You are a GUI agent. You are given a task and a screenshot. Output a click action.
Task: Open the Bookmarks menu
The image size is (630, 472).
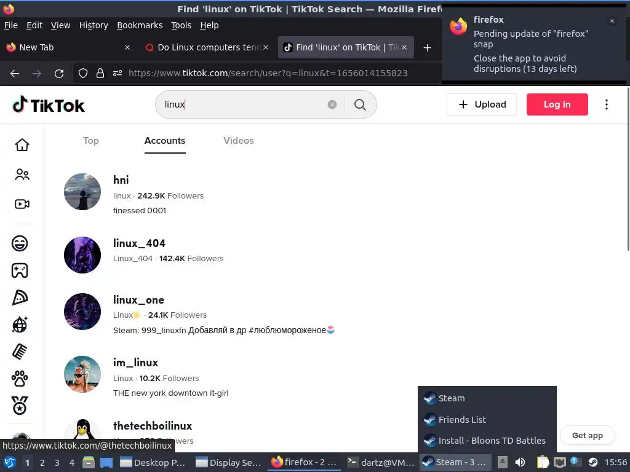[x=140, y=25]
